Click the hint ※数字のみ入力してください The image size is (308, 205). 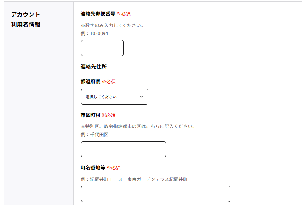[x=112, y=26]
